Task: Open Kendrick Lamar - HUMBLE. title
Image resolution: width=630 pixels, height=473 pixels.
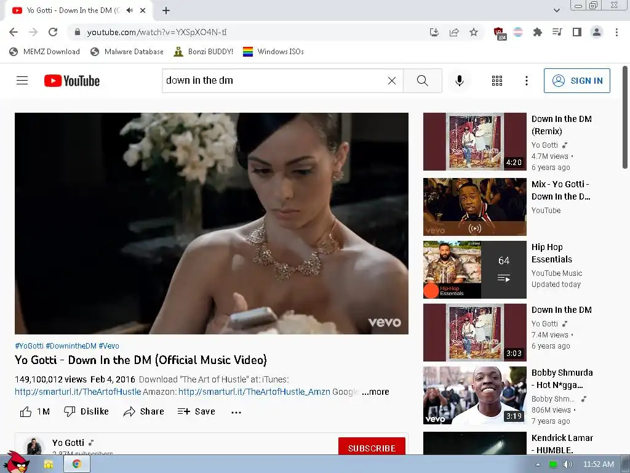Action: point(562,444)
